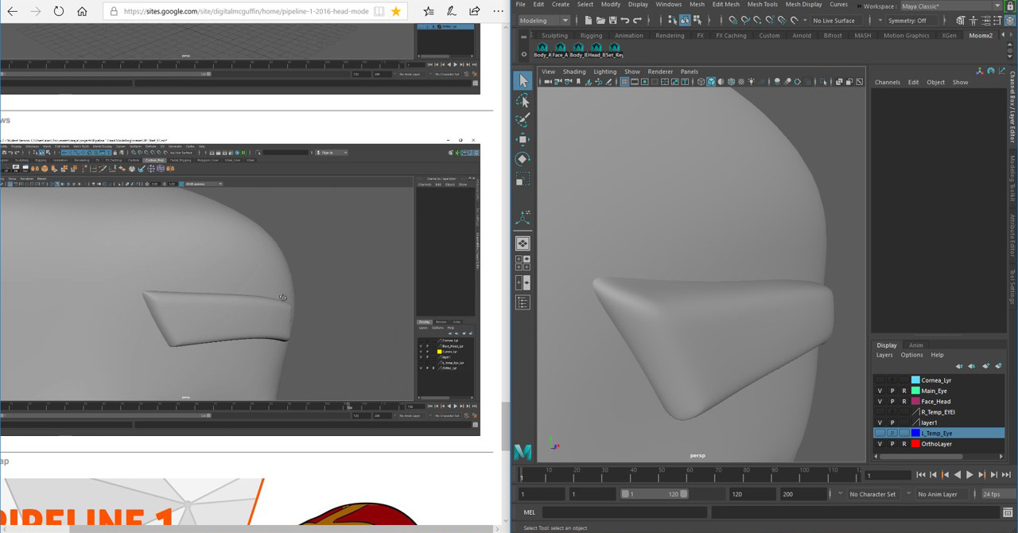Switch to the Moomx2 shelf tab

pos(981,36)
